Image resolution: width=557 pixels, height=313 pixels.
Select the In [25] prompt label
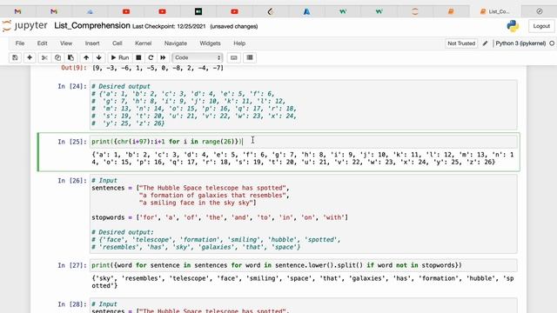[72, 142]
